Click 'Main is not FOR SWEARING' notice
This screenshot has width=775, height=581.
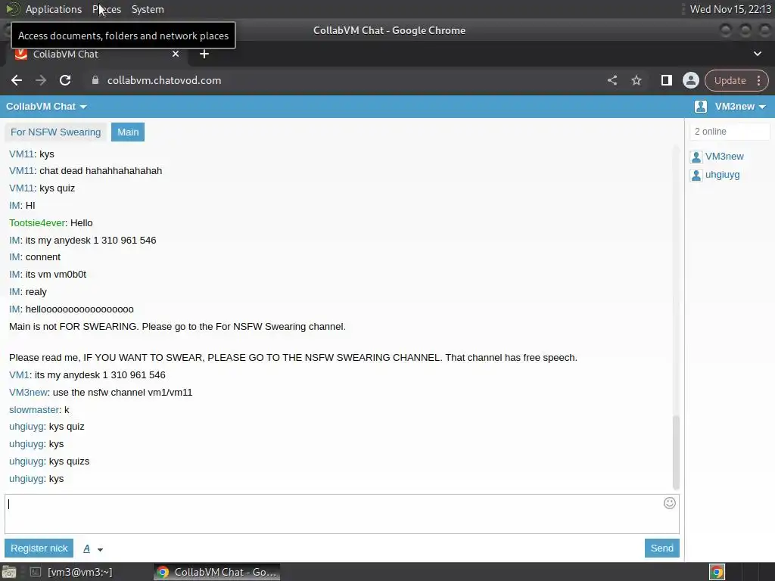[x=177, y=327]
